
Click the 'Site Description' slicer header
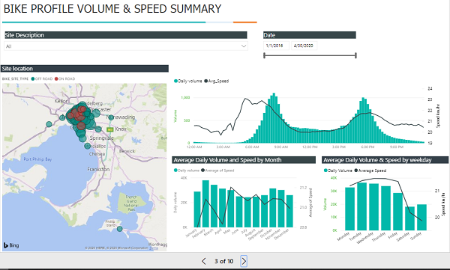pos(126,35)
